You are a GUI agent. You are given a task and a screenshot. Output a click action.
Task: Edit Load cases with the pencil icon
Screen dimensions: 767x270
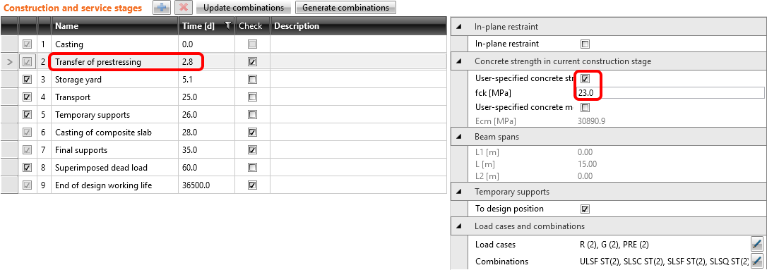[x=756, y=244]
